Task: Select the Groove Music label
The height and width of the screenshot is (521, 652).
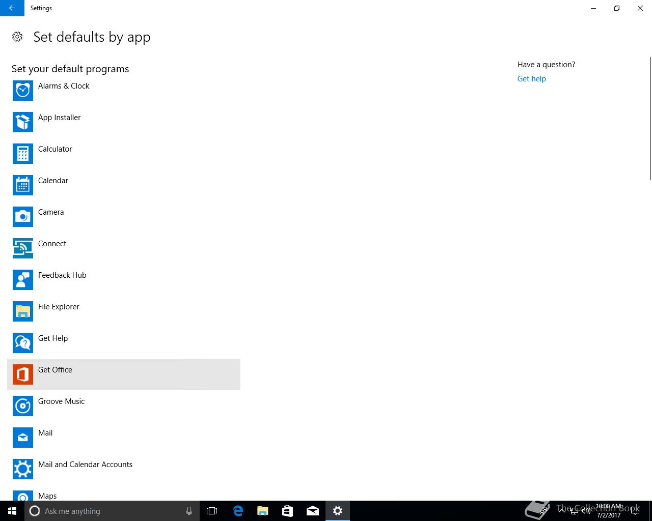Action: 61,401
